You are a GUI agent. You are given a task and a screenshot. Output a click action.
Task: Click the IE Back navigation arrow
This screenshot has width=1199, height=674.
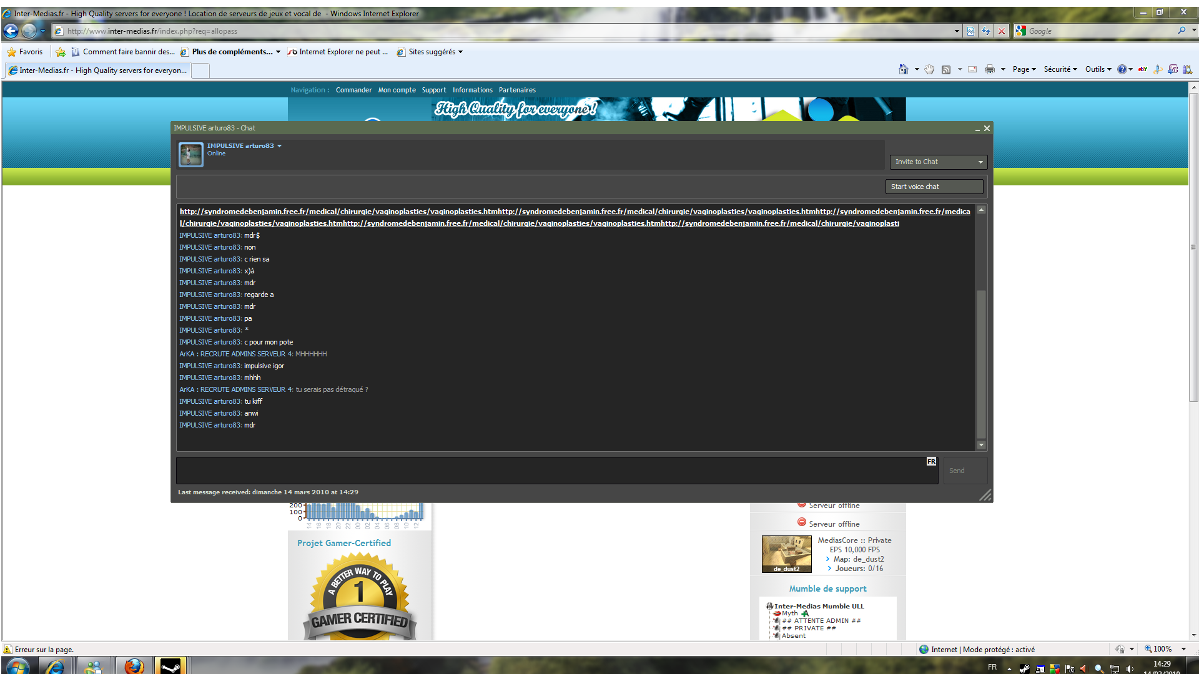(x=11, y=31)
